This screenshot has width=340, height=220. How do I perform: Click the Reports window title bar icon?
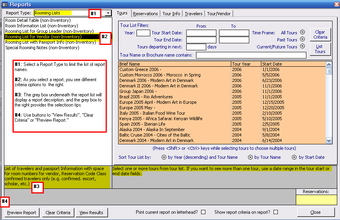point(5,4)
